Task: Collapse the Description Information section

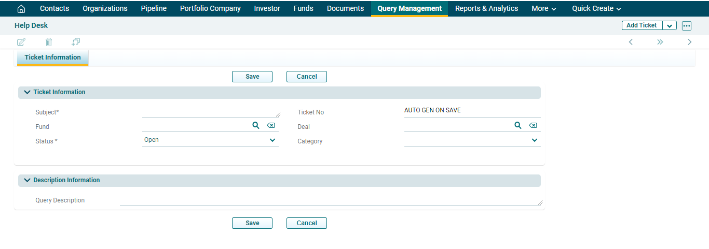Action: tap(28, 180)
